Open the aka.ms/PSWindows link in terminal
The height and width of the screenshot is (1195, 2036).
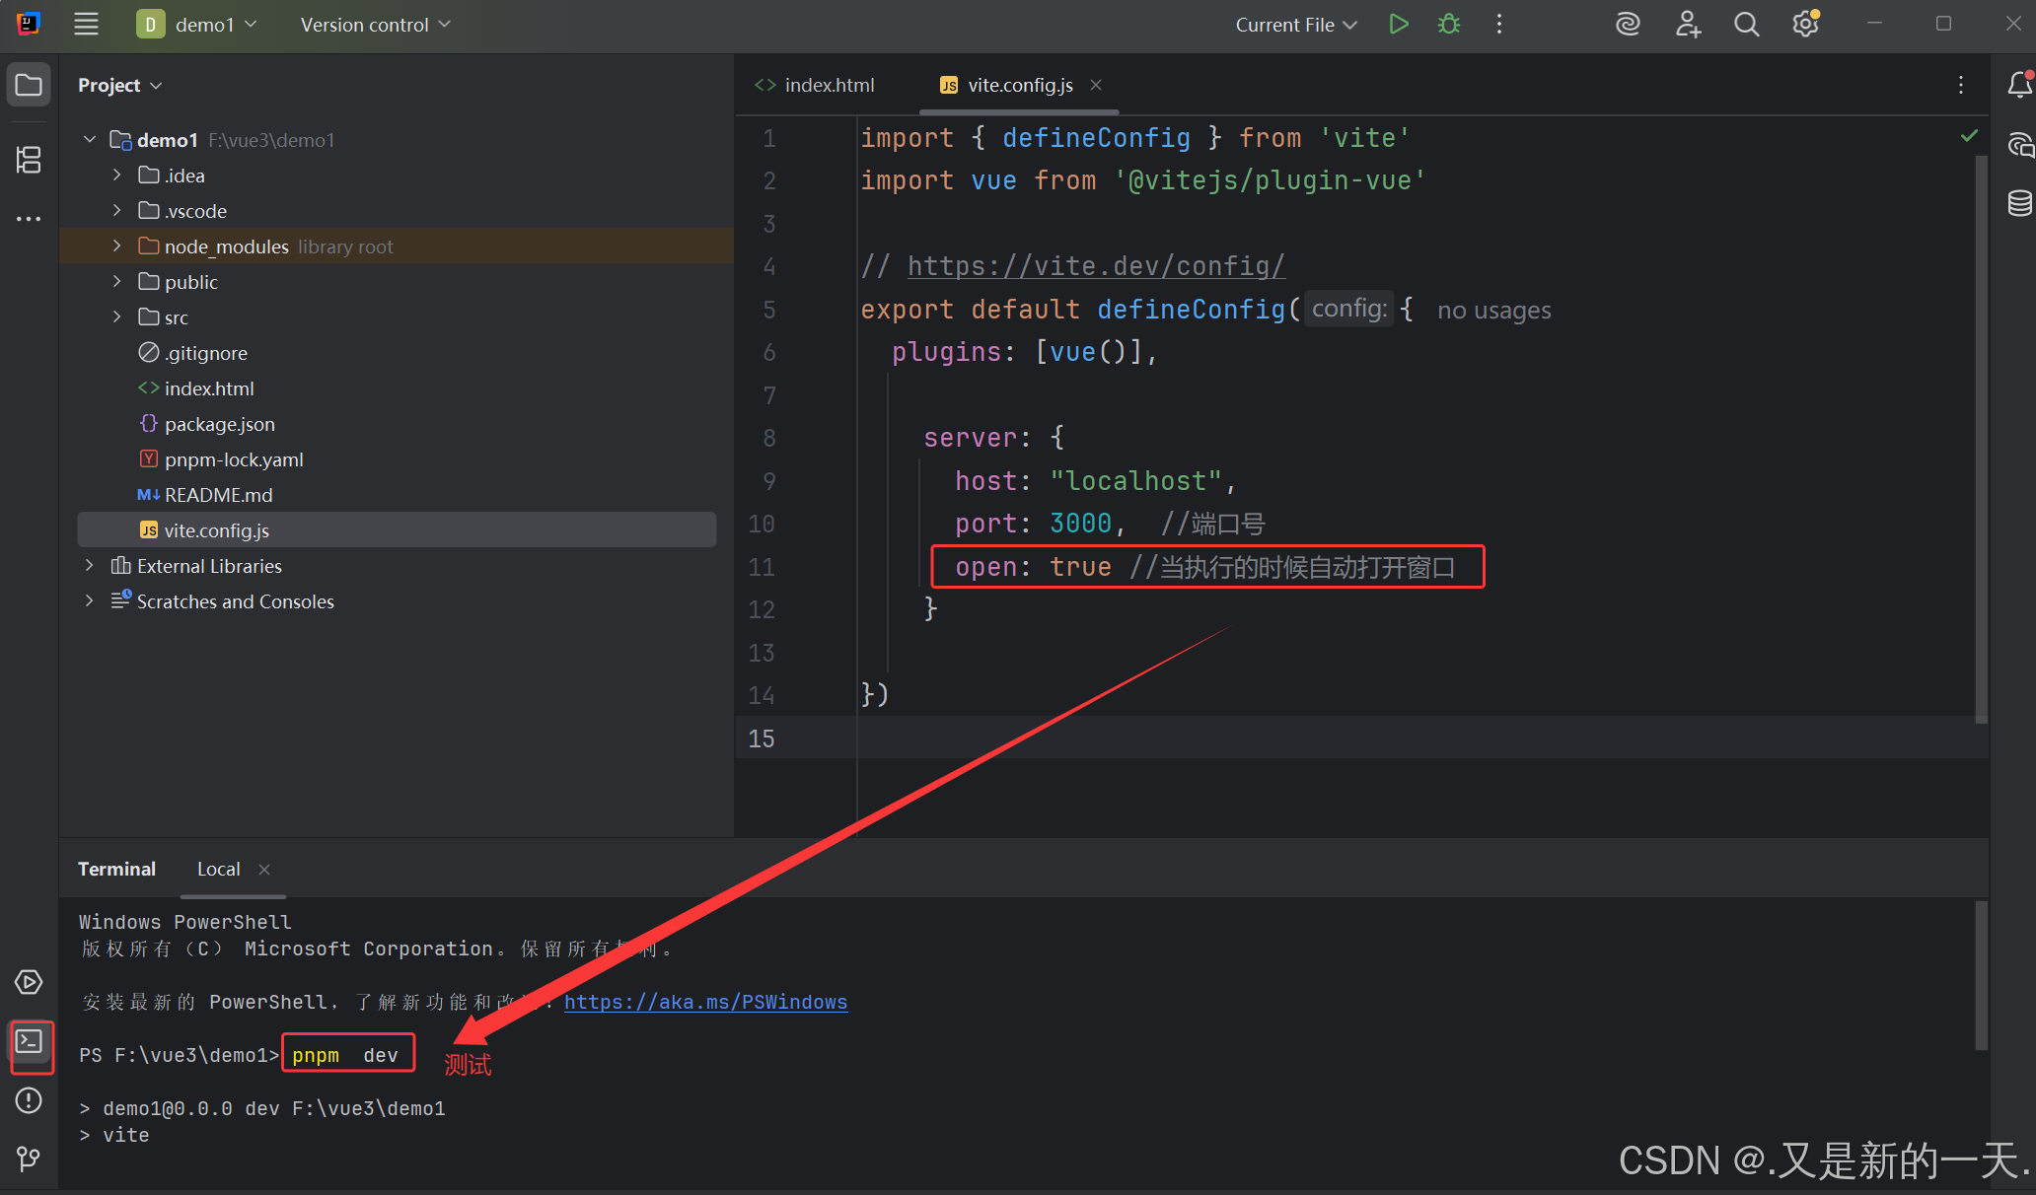click(705, 1002)
